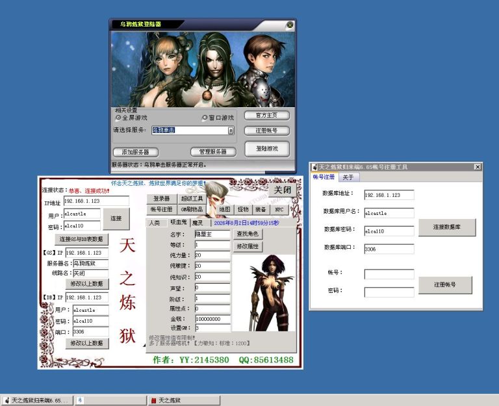Viewport: 499px width, 406px height.
Task: Click the 连接数据库 button
Action: pos(447,227)
